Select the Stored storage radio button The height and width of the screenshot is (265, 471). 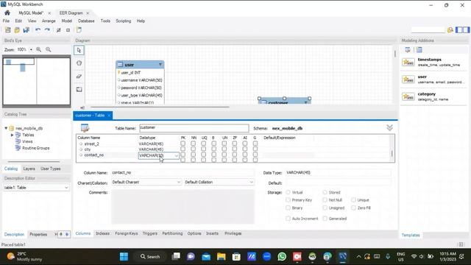coord(325,192)
